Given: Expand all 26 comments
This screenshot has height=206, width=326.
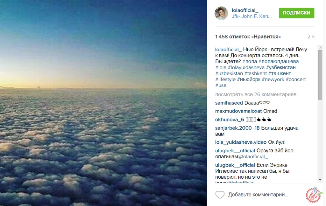Looking at the screenshot, I should coord(256,94).
